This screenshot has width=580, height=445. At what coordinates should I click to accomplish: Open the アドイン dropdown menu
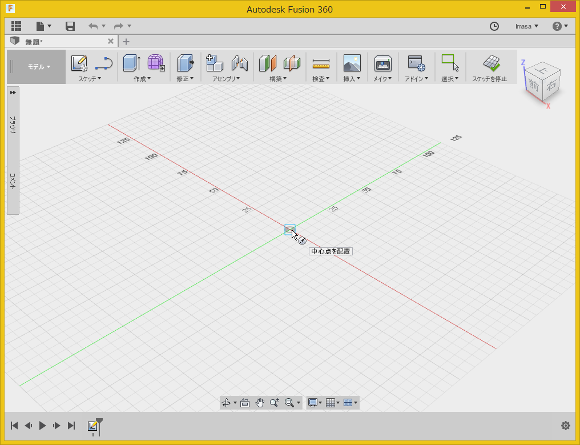point(416,79)
